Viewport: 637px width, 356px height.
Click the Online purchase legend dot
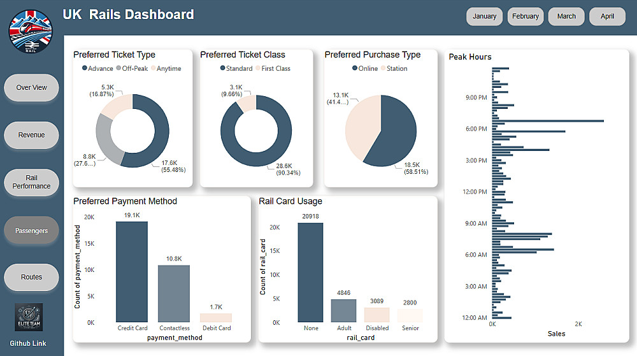(355, 68)
